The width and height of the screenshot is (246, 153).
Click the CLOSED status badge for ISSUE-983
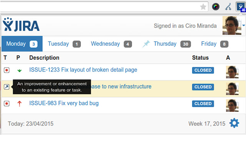(203, 104)
